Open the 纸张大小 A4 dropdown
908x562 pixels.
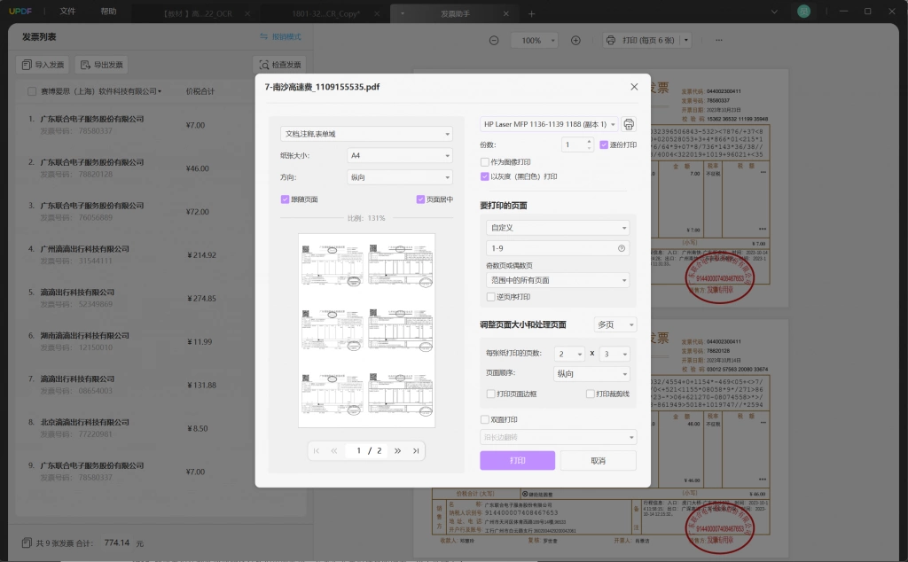tap(400, 156)
